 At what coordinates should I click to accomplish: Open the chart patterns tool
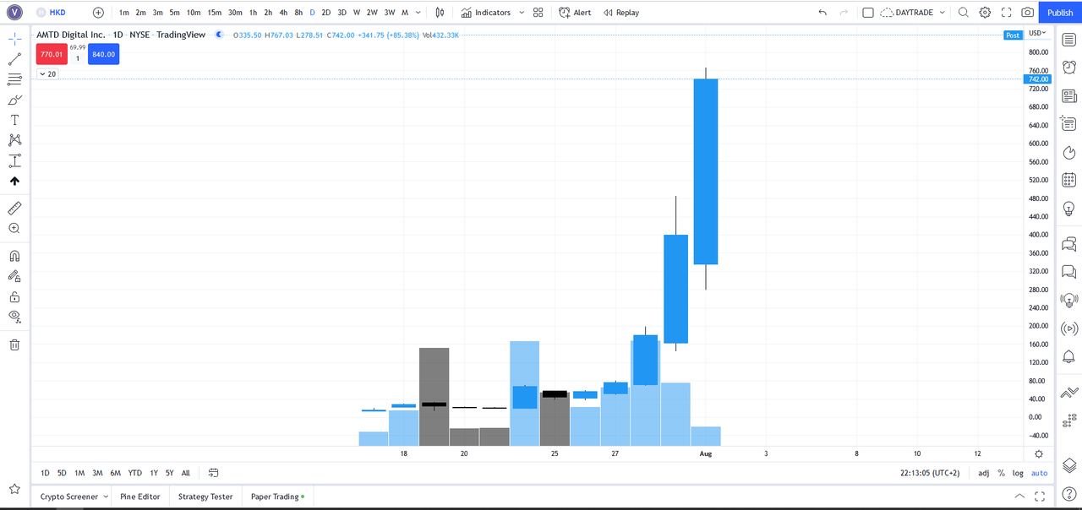(14, 140)
